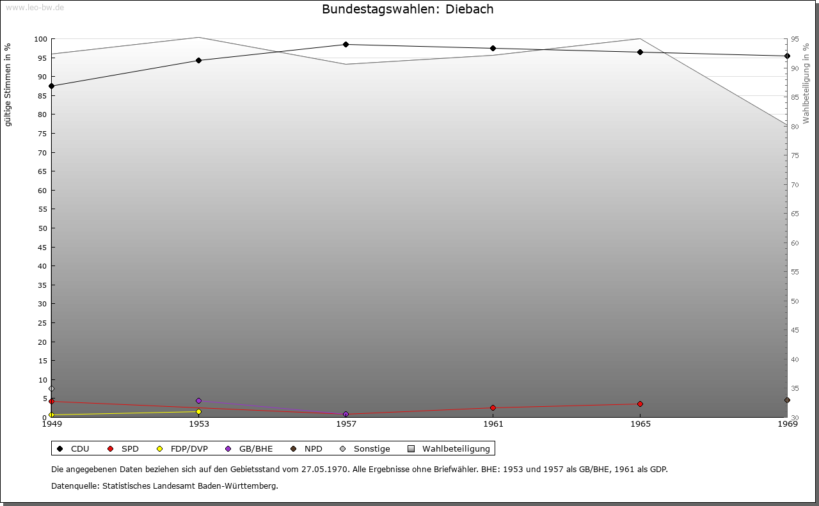Click the chart title Bundestagswahlen: Diebach

pos(408,9)
